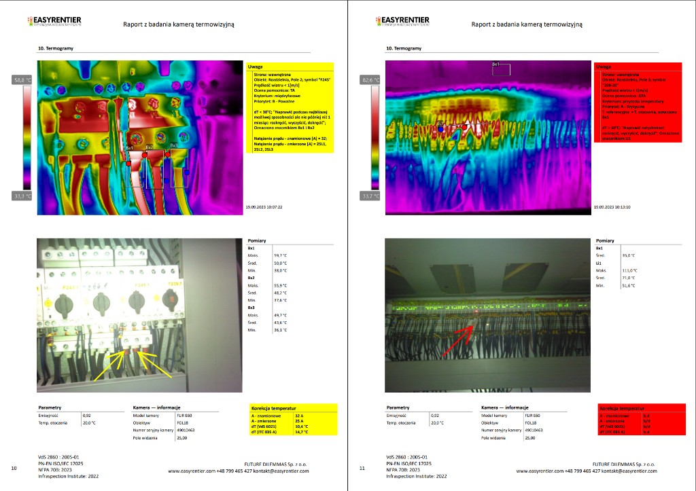Select the circuit breaker photo on page 10
Screen dimensions: 696x491
[x=139, y=315]
